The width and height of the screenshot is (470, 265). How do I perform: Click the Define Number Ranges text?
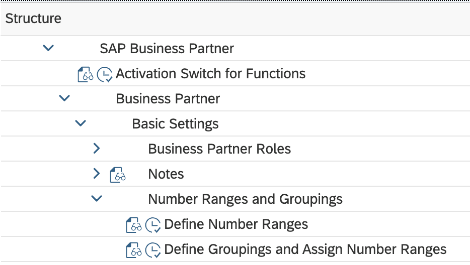click(x=236, y=224)
